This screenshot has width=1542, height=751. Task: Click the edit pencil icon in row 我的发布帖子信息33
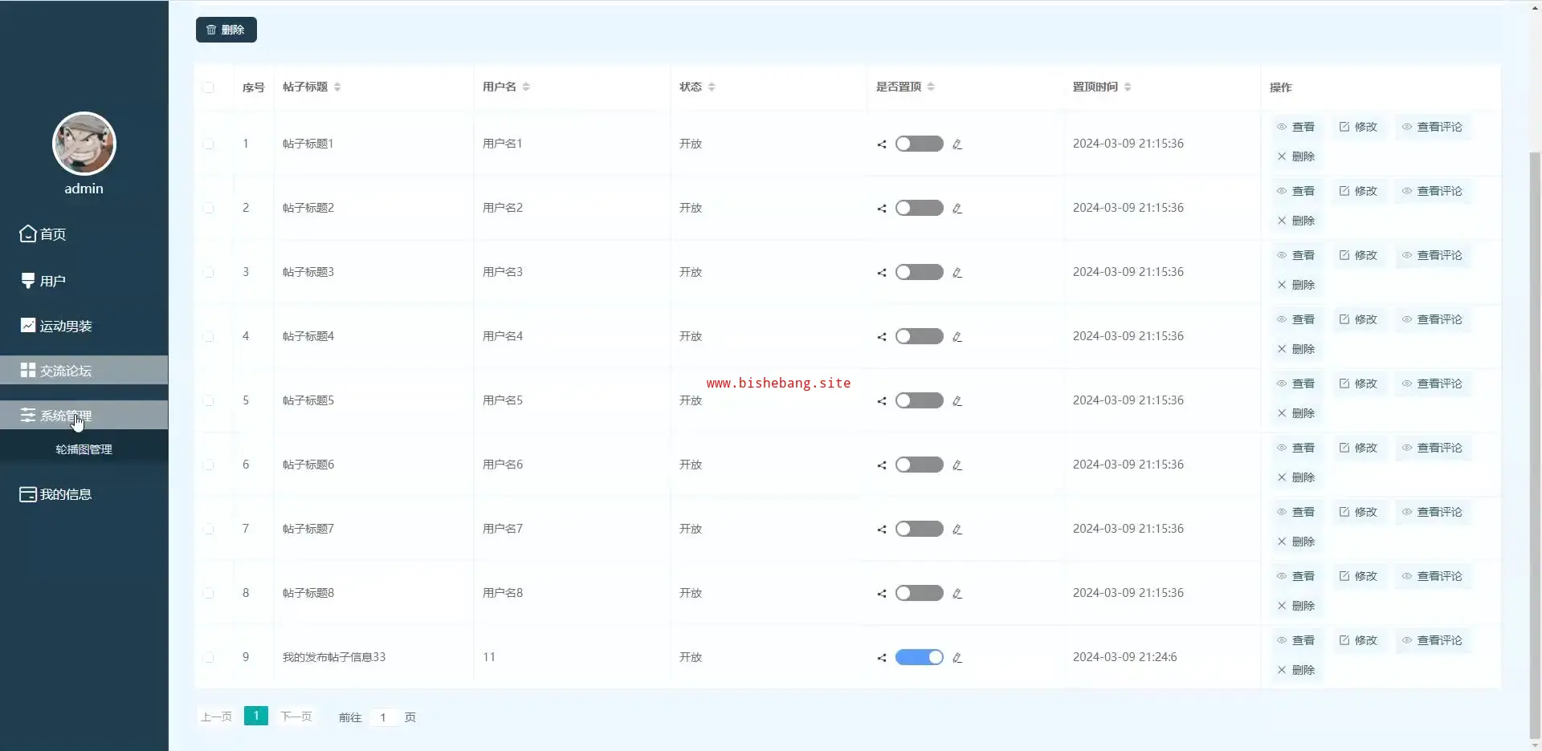[957, 658]
